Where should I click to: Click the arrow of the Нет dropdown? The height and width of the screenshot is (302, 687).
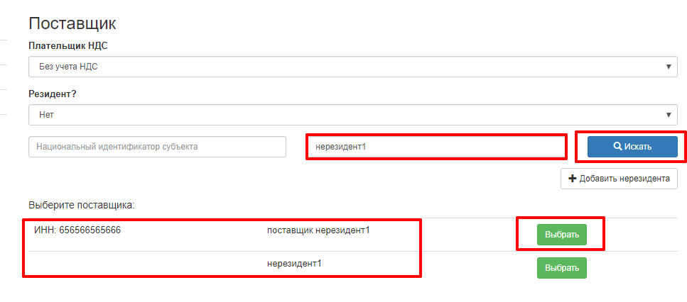point(669,114)
